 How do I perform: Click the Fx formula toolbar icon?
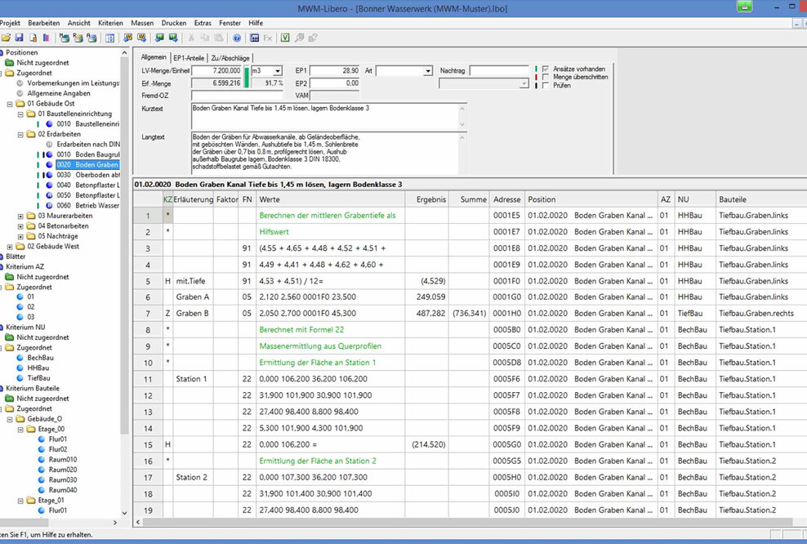[268, 38]
